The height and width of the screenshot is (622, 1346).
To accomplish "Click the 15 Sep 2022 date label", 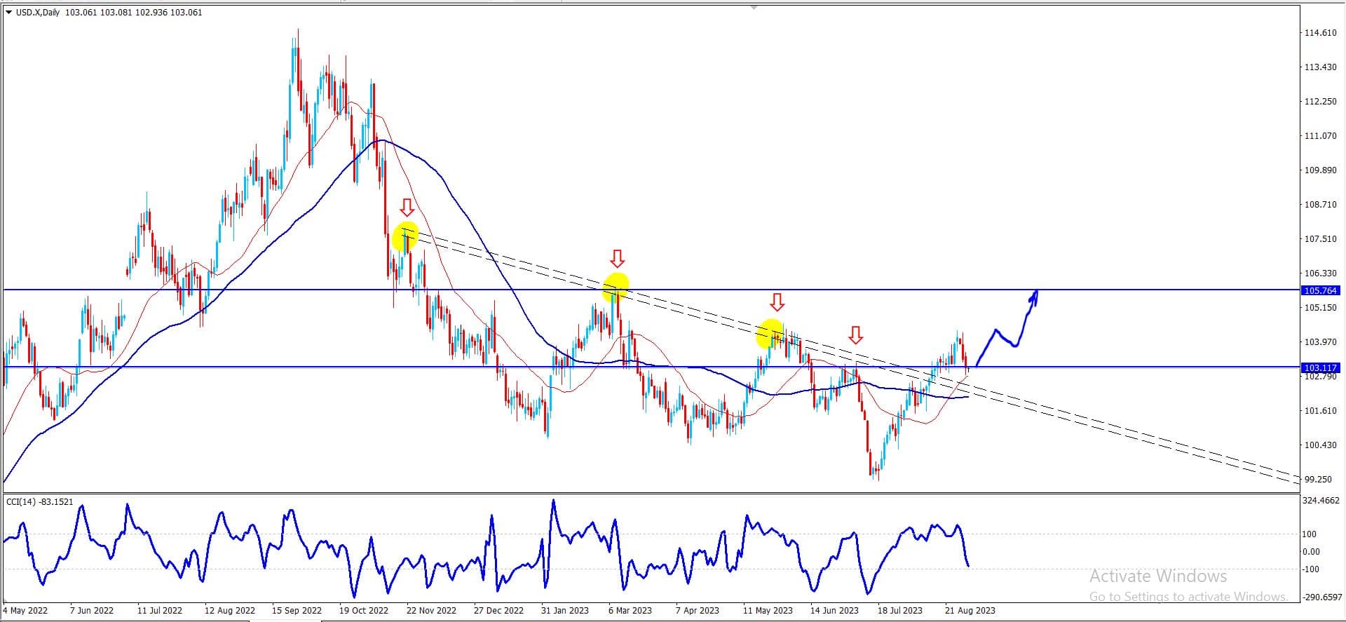I will pos(297,611).
